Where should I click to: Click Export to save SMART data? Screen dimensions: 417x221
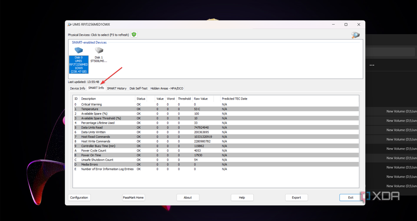tap(296, 198)
